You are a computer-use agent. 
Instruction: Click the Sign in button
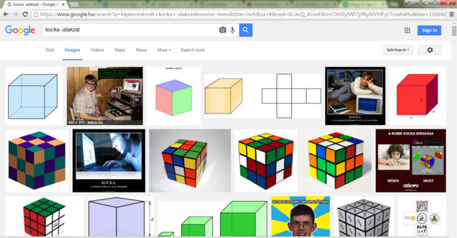point(429,30)
